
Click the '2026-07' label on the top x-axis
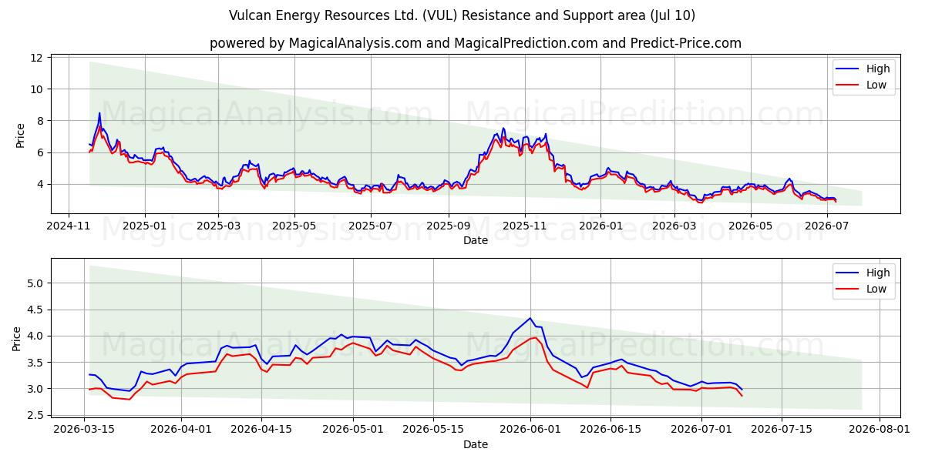pyautogui.click(x=826, y=226)
